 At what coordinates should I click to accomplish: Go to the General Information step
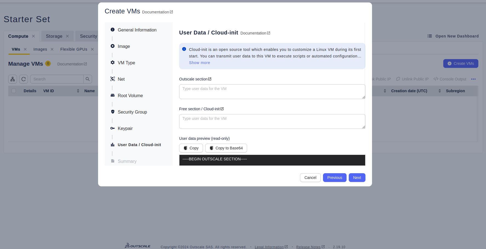click(x=137, y=30)
